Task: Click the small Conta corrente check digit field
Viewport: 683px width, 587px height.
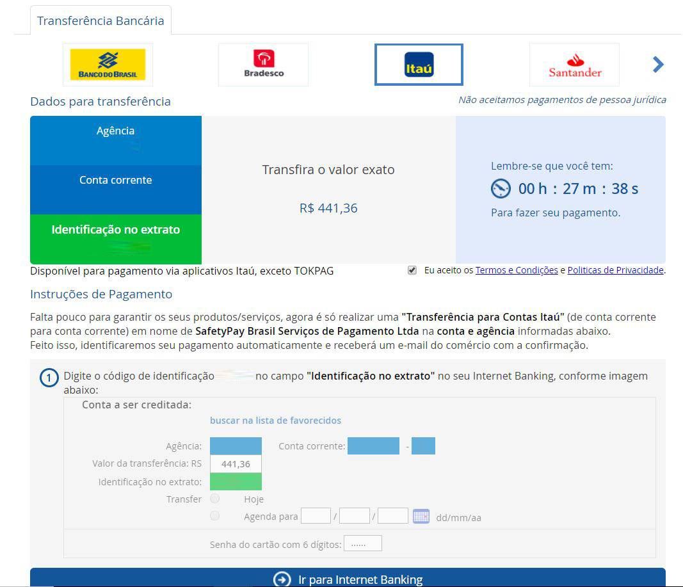Action: point(423,446)
